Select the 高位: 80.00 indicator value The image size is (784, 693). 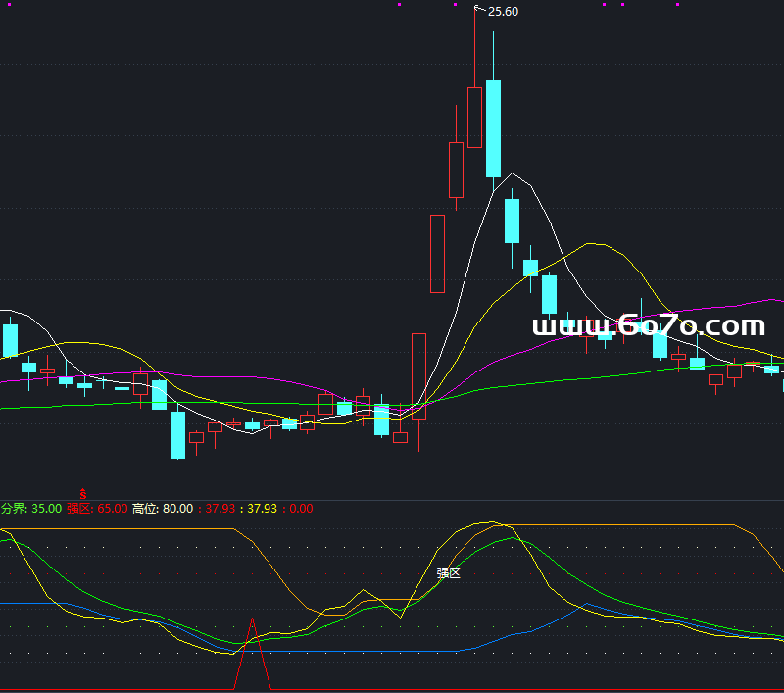pos(163,509)
